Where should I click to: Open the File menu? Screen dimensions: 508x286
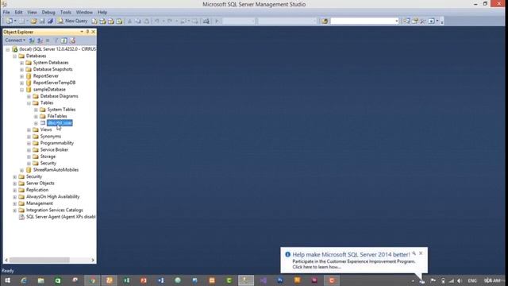pyautogui.click(x=6, y=13)
